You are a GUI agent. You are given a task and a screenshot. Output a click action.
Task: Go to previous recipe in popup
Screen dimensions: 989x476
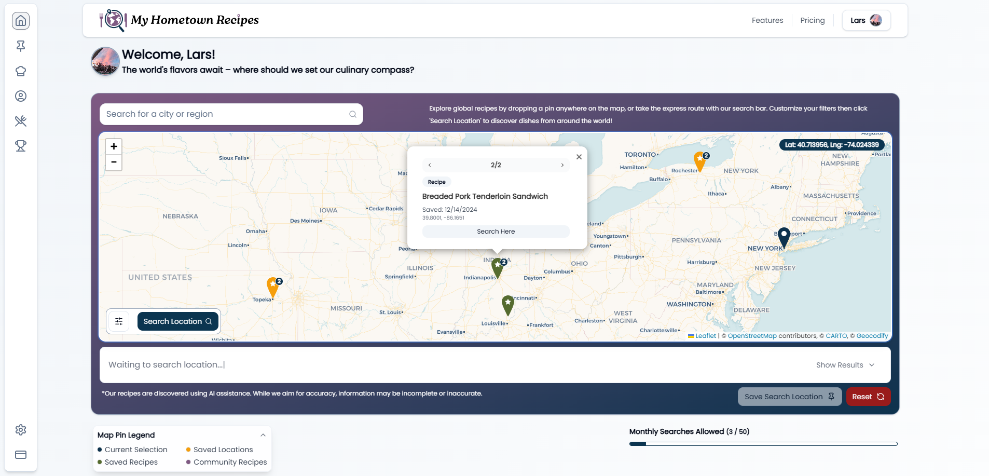(x=430, y=165)
